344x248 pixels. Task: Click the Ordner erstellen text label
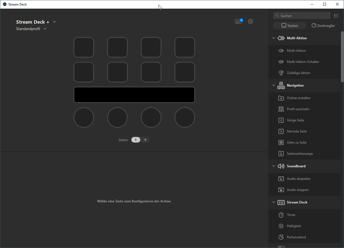point(299,98)
